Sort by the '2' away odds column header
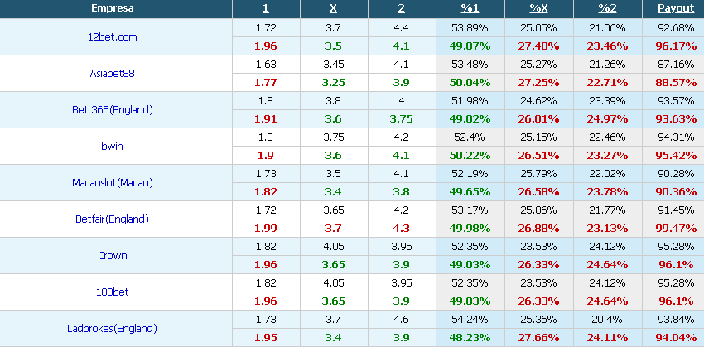 click(x=401, y=9)
